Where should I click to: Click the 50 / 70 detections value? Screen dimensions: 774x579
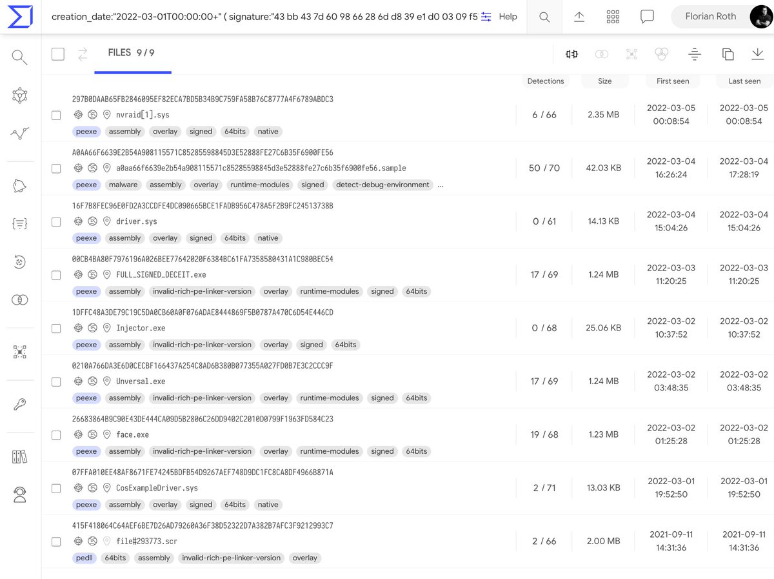click(544, 168)
